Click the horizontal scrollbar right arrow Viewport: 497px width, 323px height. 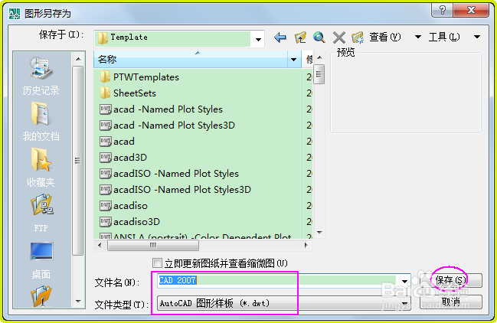(306, 245)
